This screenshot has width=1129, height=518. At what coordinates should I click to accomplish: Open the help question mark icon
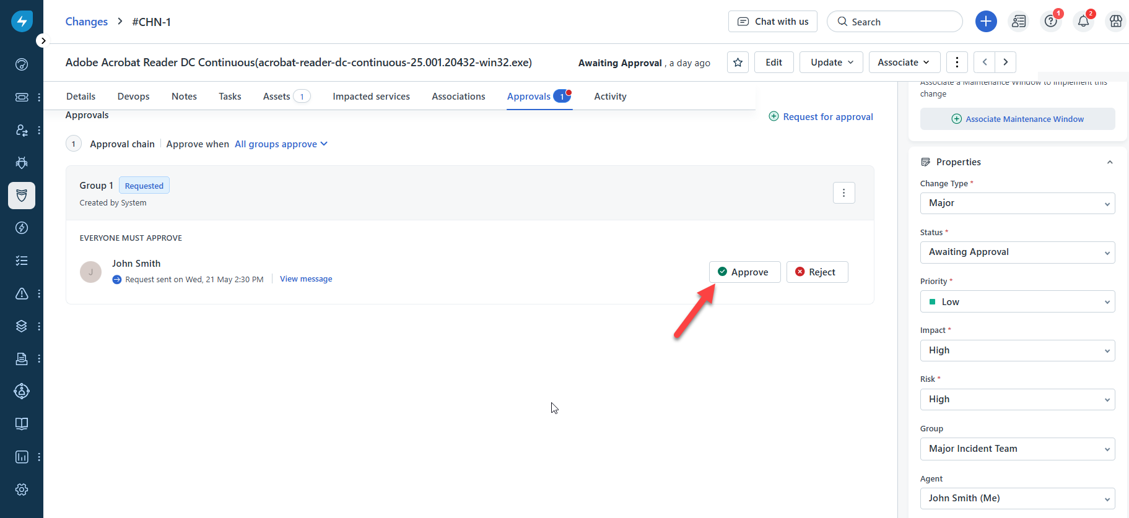point(1051,22)
